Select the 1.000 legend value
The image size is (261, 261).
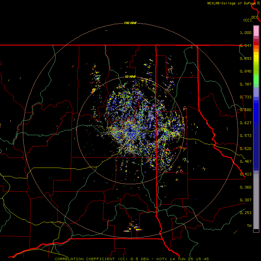pos(246,32)
